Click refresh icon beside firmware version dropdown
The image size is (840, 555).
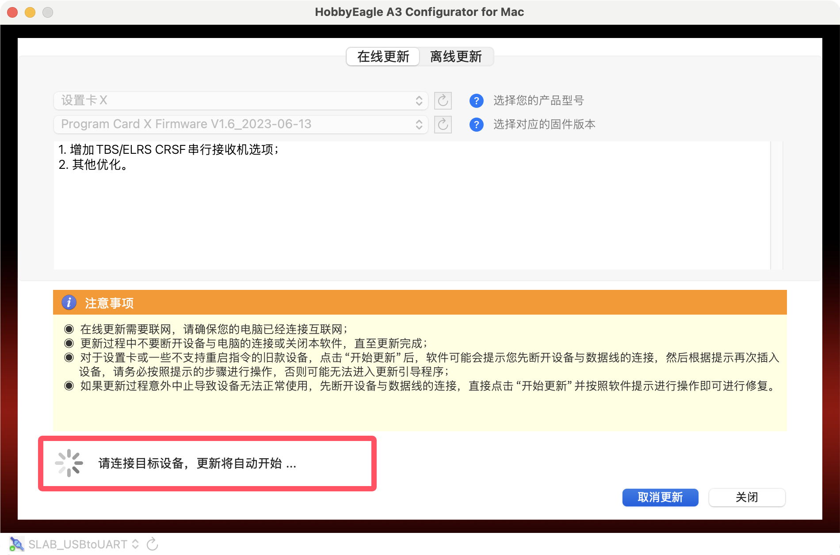(x=443, y=125)
